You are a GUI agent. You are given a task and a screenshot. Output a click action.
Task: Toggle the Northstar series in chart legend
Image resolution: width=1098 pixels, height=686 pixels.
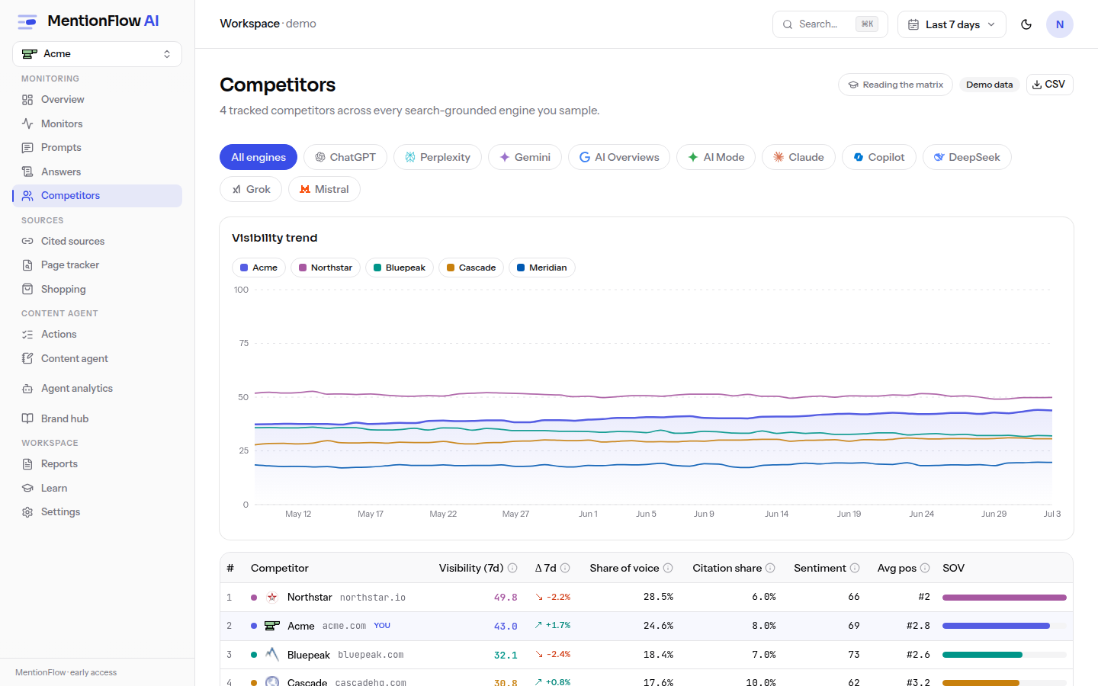pyautogui.click(x=326, y=268)
